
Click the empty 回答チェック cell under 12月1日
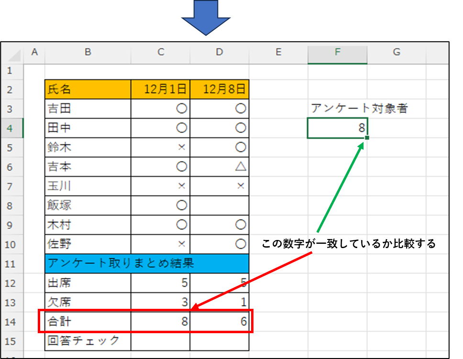pos(160,341)
